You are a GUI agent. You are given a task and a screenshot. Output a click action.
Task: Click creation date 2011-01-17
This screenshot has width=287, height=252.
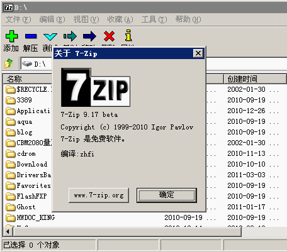coord(246,207)
